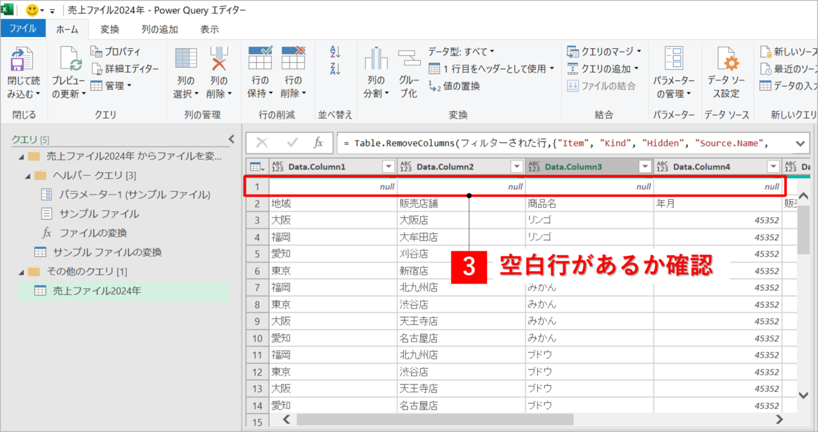
Task: Expand the formula bar with its chevron
Action: point(801,143)
